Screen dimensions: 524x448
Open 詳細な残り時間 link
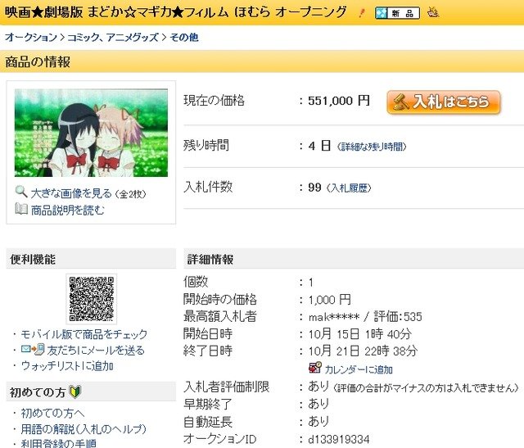point(372,147)
